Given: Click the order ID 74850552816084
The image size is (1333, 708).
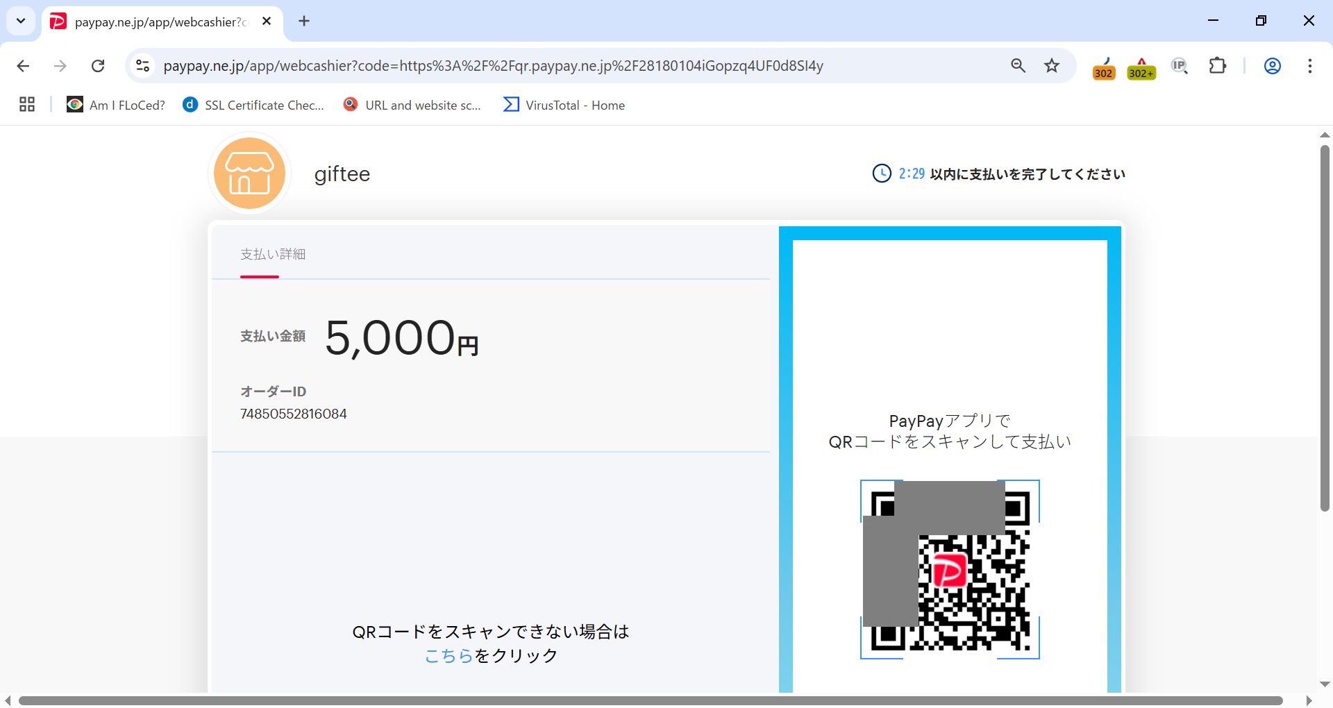Looking at the screenshot, I should pos(293,414).
